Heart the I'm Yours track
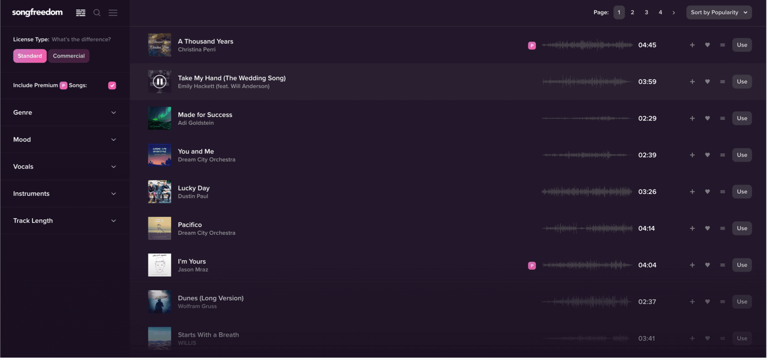 (x=707, y=265)
